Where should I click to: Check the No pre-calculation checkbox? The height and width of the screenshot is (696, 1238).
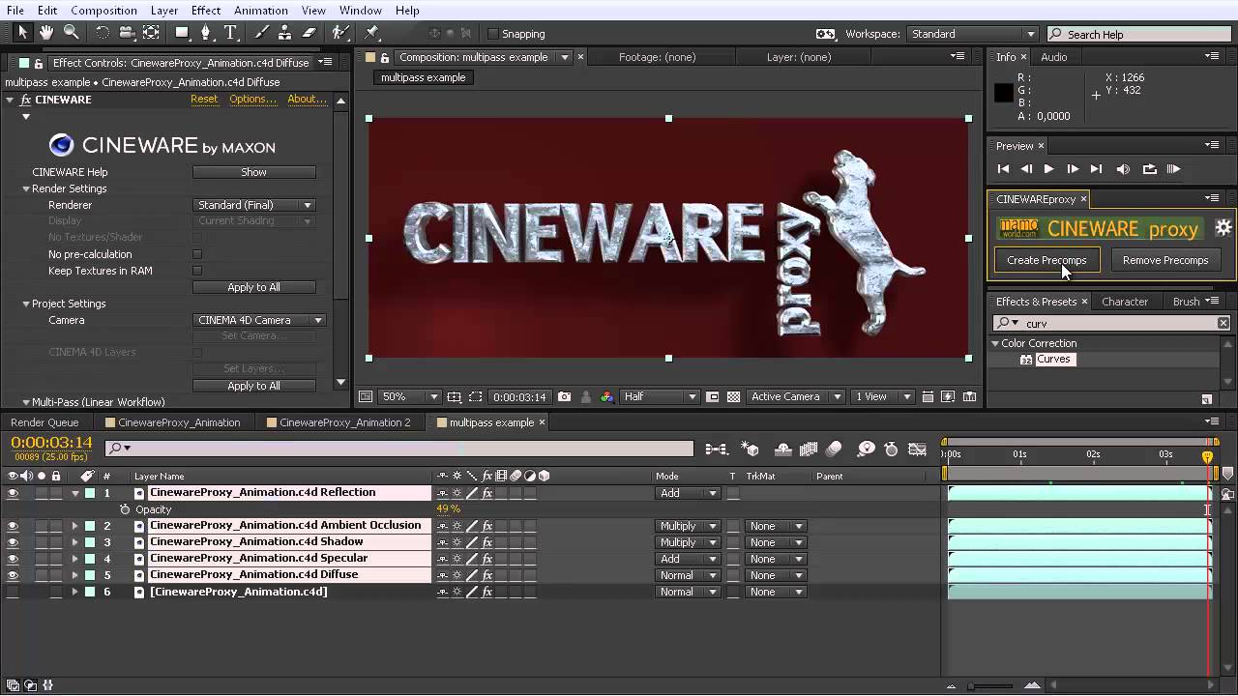(x=197, y=254)
